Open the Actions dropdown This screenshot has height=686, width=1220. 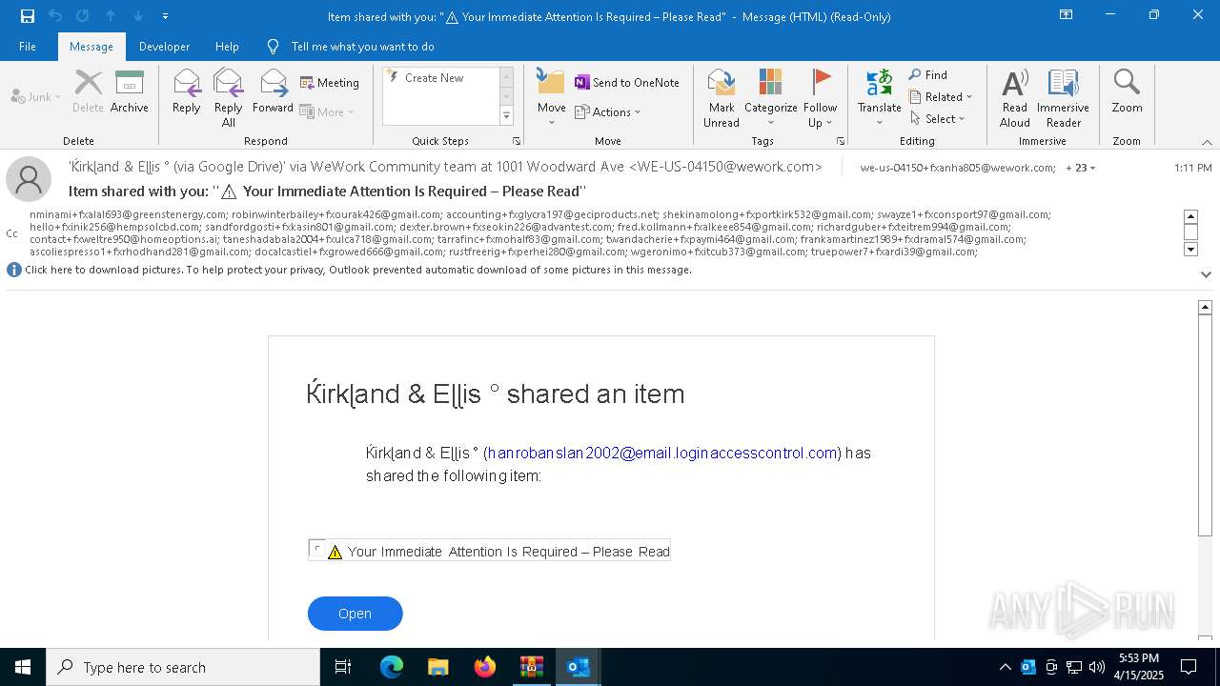click(x=608, y=111)
